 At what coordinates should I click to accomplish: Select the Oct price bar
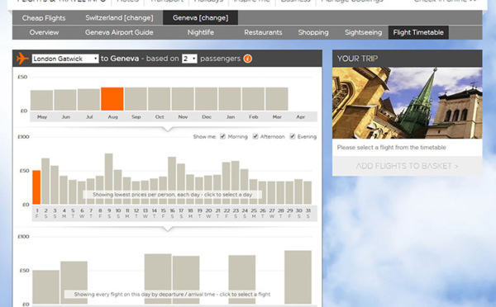point(159,99)
